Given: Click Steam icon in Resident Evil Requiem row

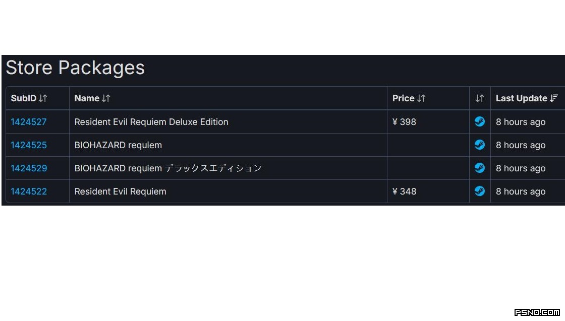Looking at the screenshot, I should click(x=479, y=191).
